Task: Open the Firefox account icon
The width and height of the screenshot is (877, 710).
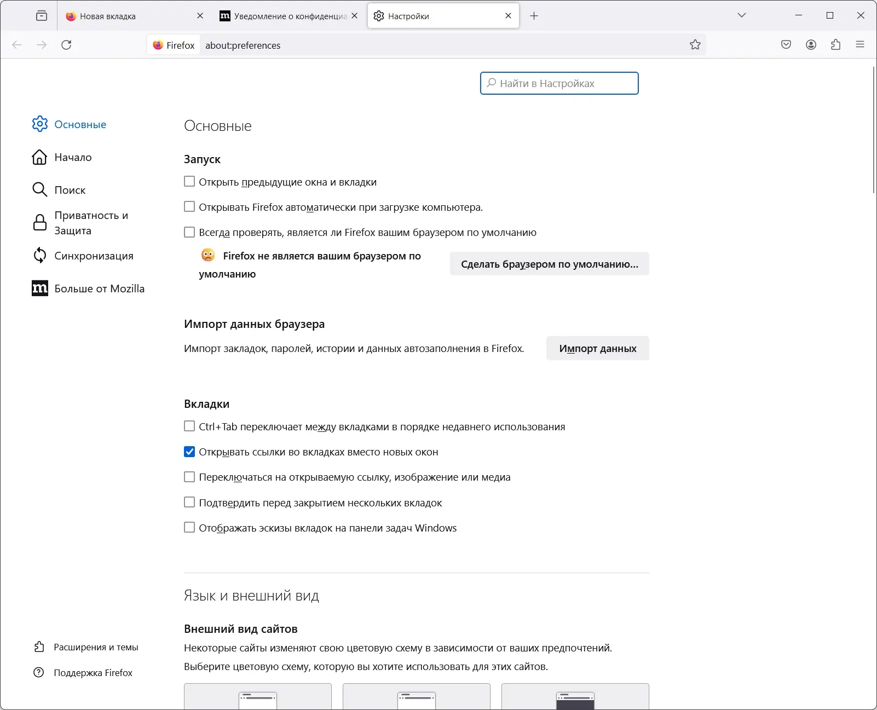Action: click(x=811, y=45)
